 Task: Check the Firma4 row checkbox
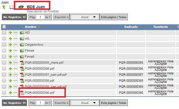point(4,51)
